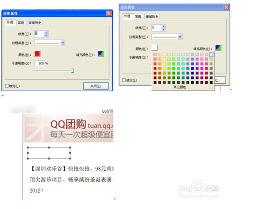Pick pure yellow in color palette

point(164,68)
